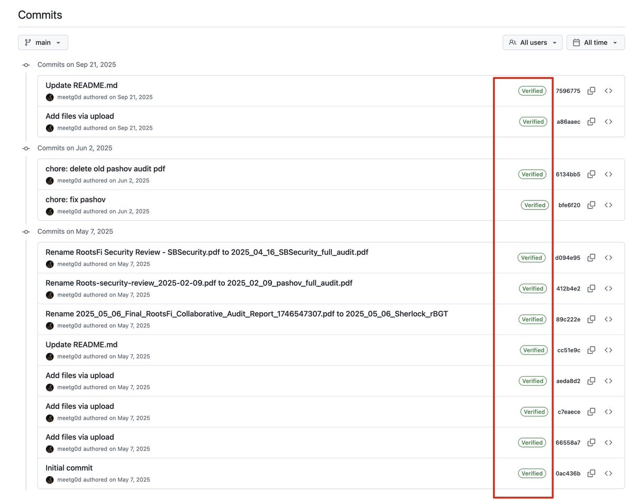Open the main branch selector dropdown
This screenshot has width=635, height=502.
pos(43,42)
